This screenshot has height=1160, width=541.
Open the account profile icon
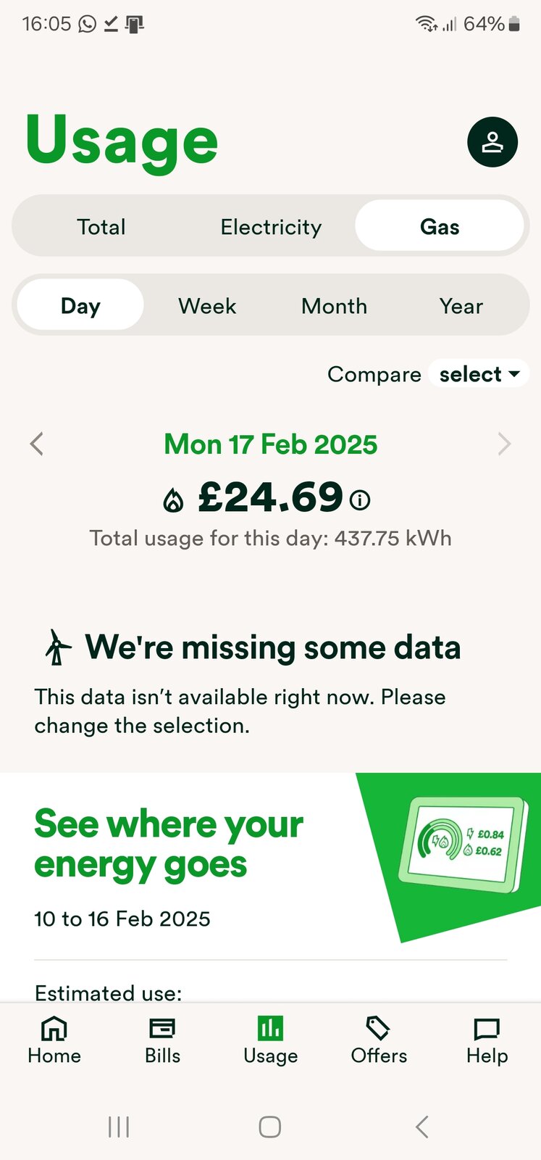[x=492, y=142]
